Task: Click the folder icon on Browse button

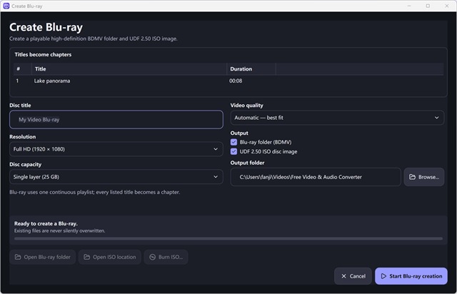Action: click(412, 177)
